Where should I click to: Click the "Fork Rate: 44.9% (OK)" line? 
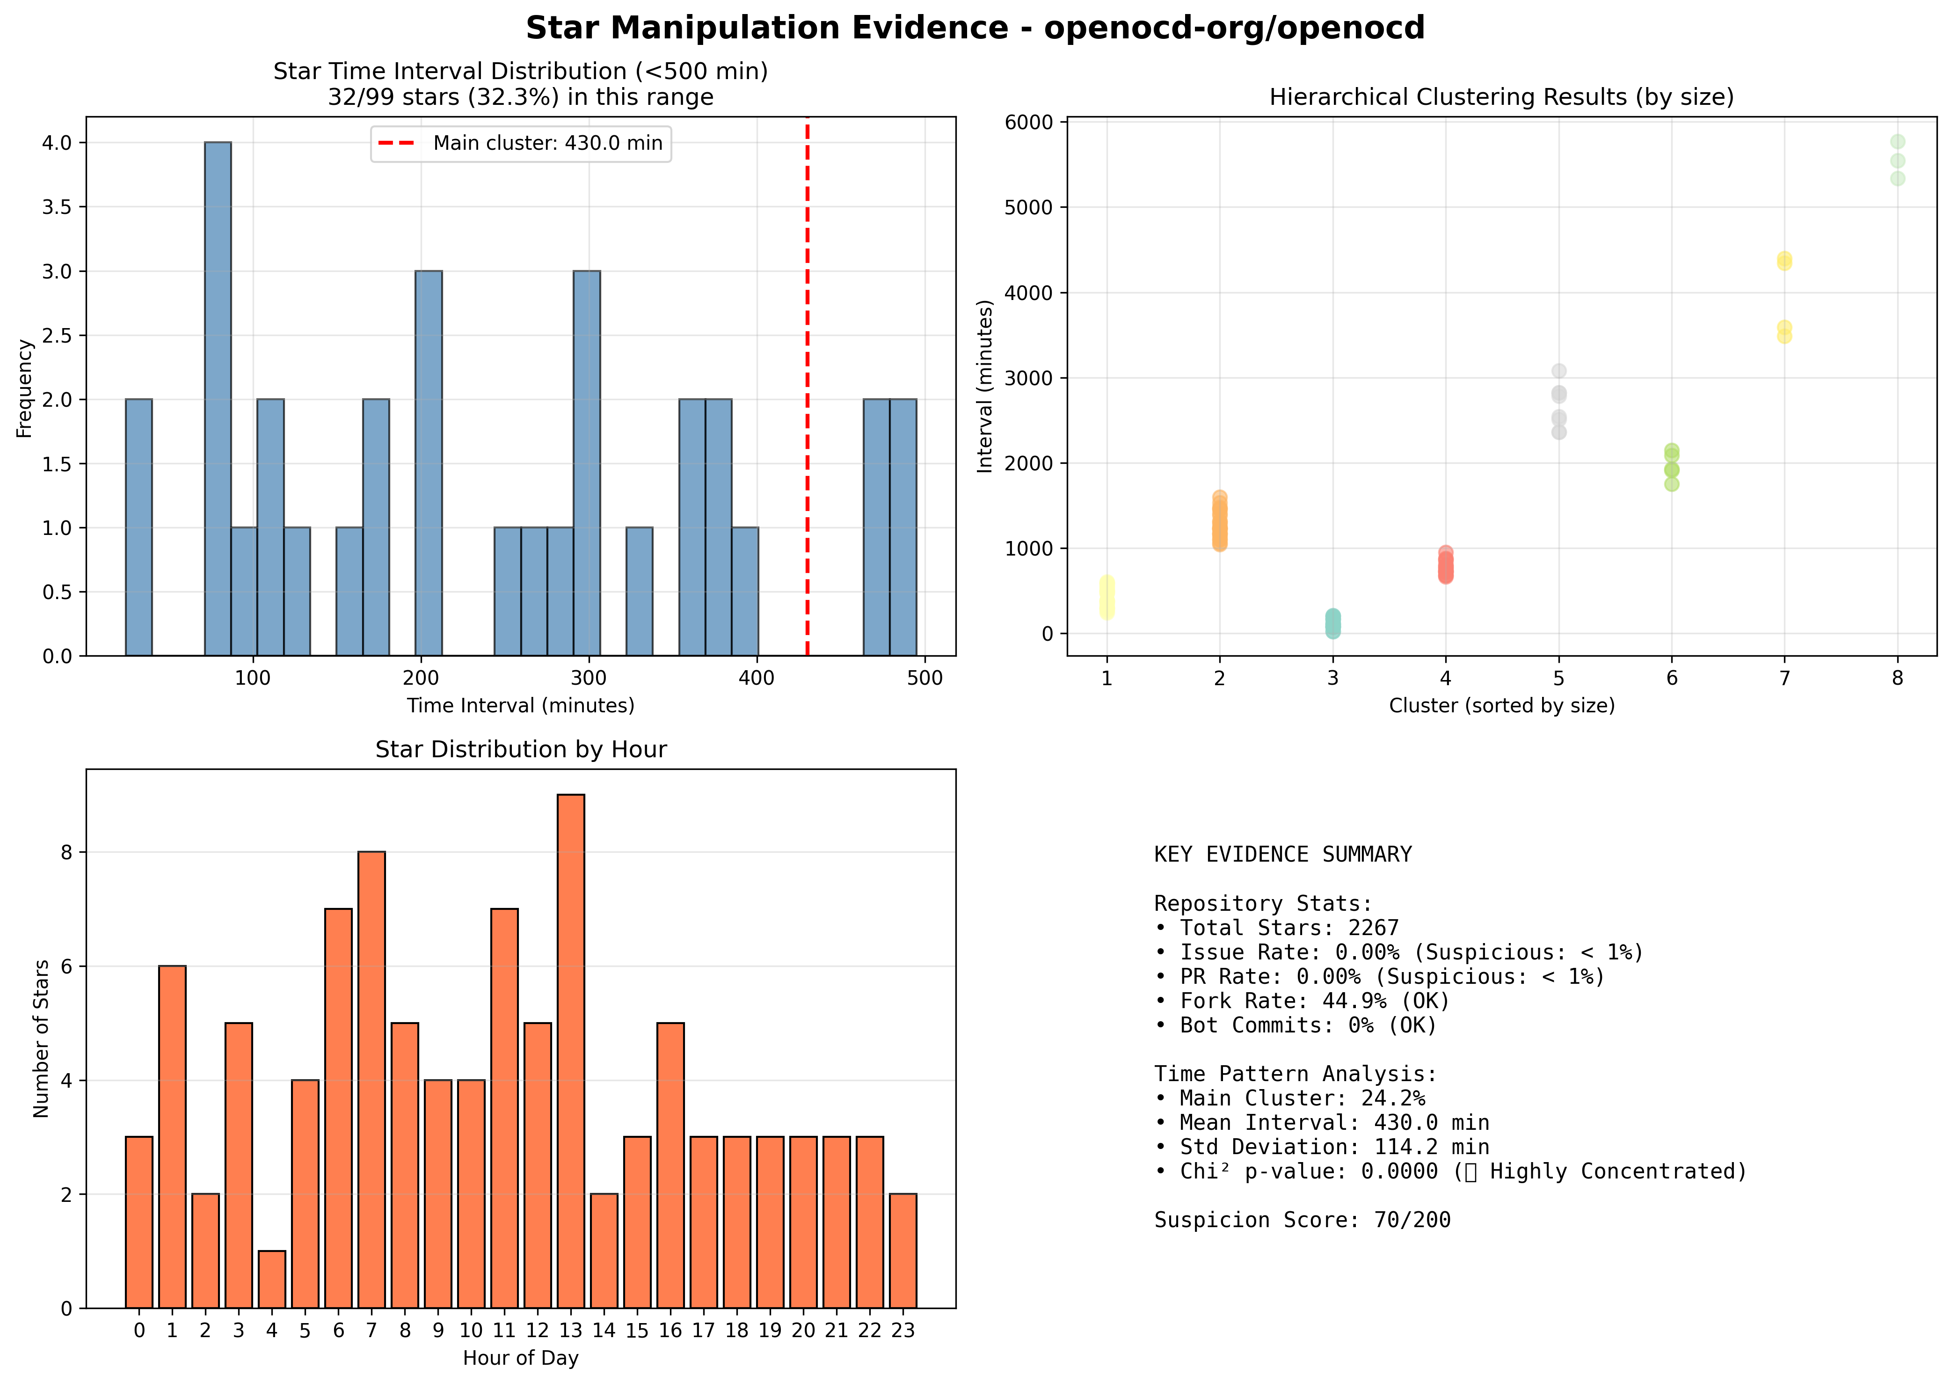point(1303,1001)
